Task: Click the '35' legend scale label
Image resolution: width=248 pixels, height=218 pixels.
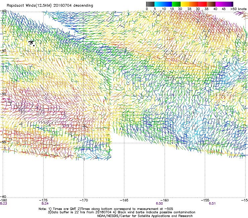Action: tap(206, 9)
